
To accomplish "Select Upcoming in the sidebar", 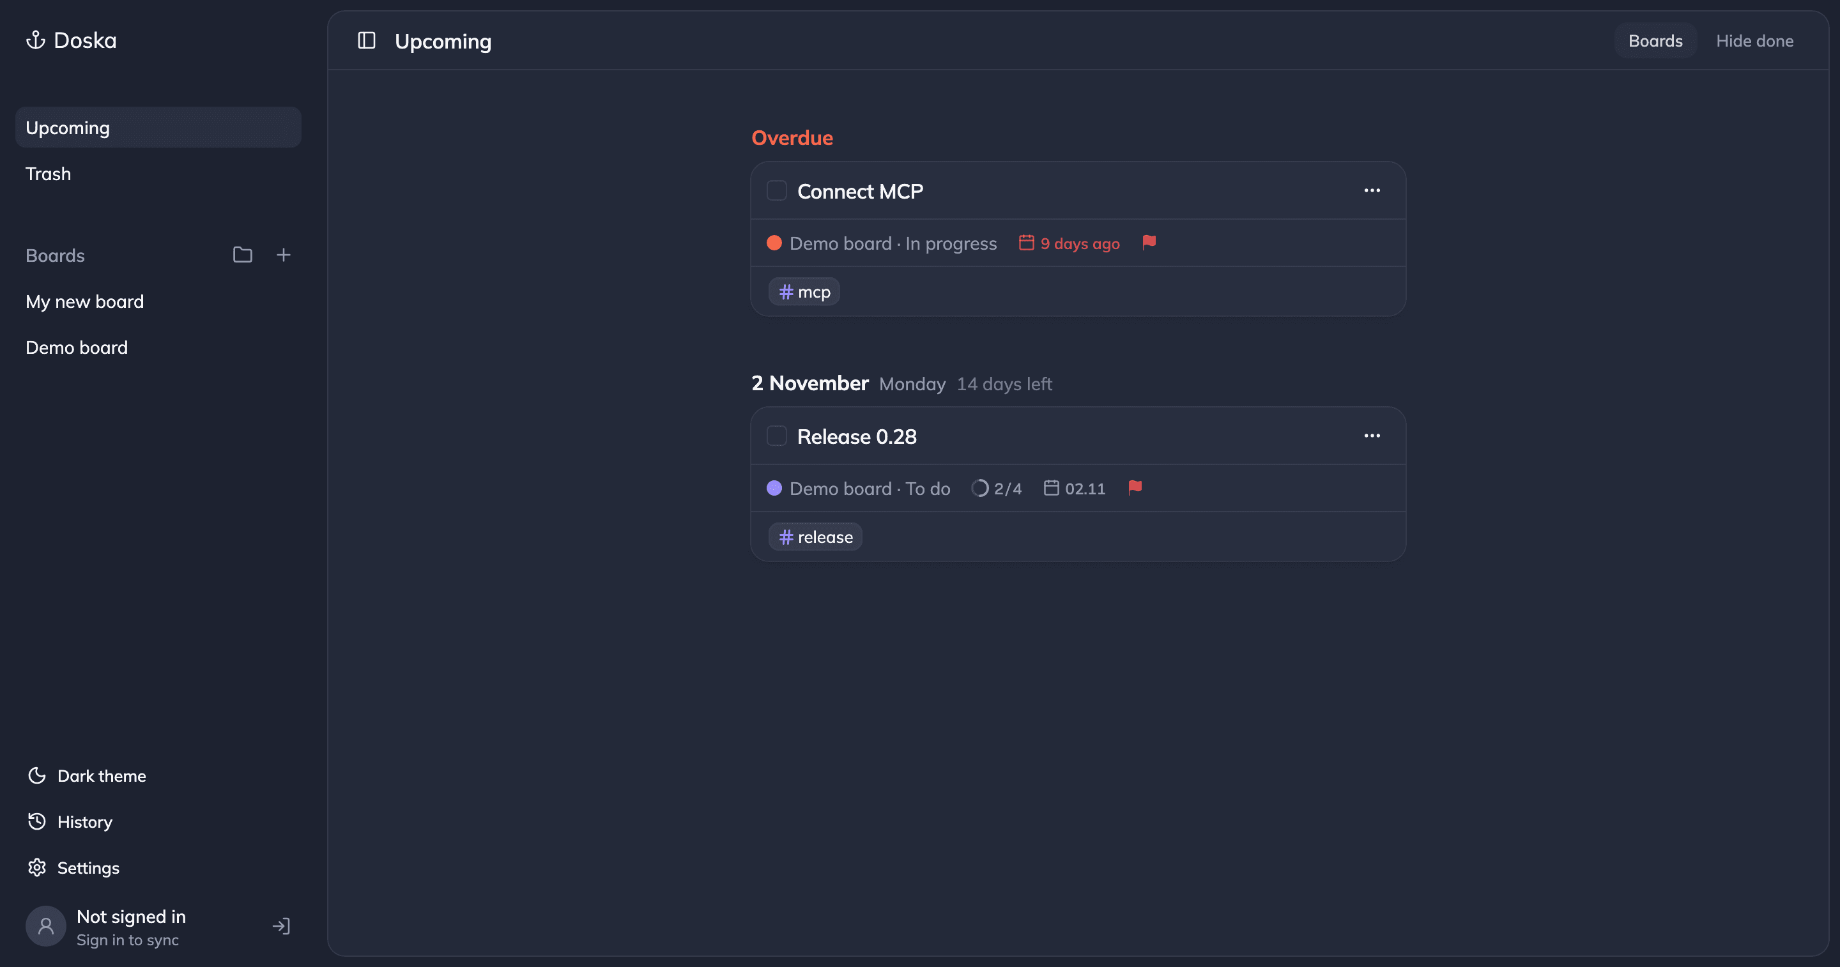I will 158,128.
